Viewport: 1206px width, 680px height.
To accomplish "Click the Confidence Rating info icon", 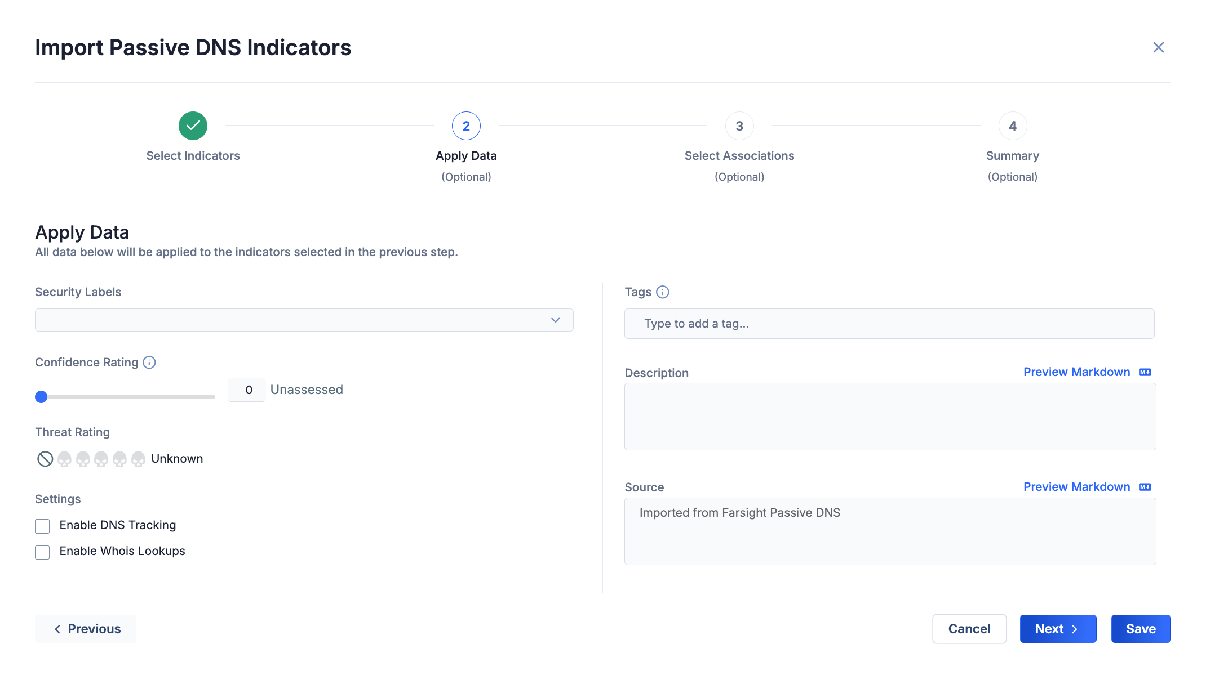I will click(149, 363).
